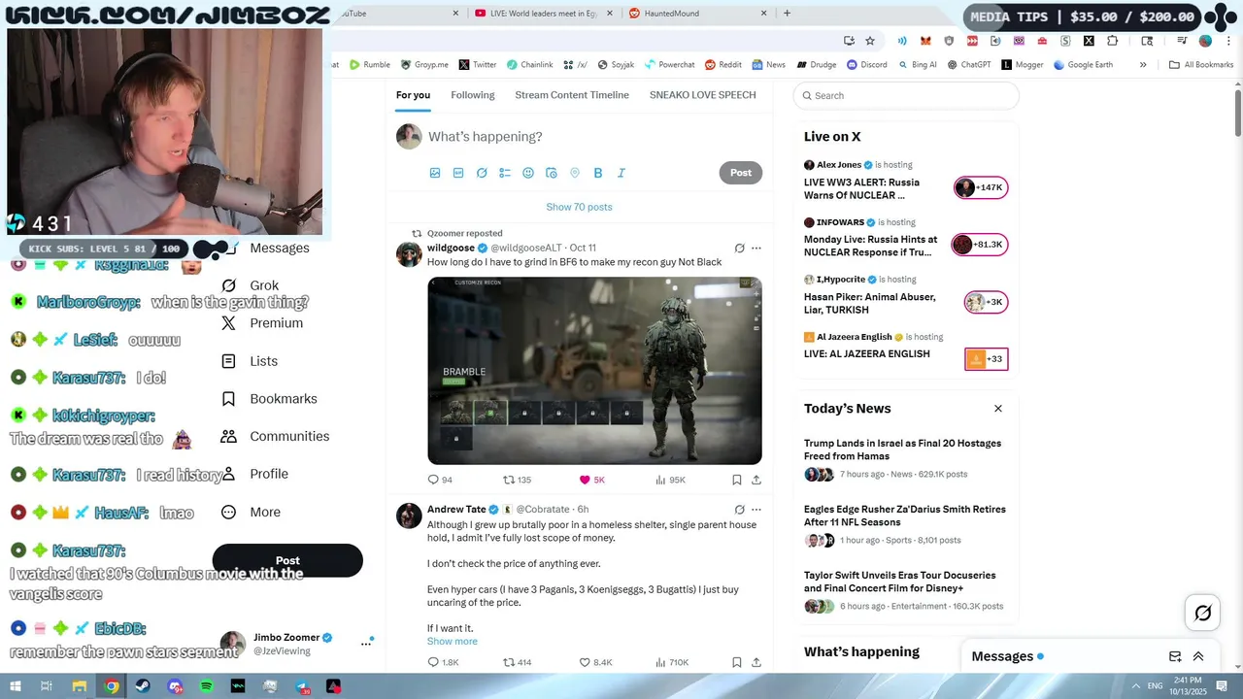
Task: Select the For you tab
Action: pyautogui.click(x=413, y=95)
